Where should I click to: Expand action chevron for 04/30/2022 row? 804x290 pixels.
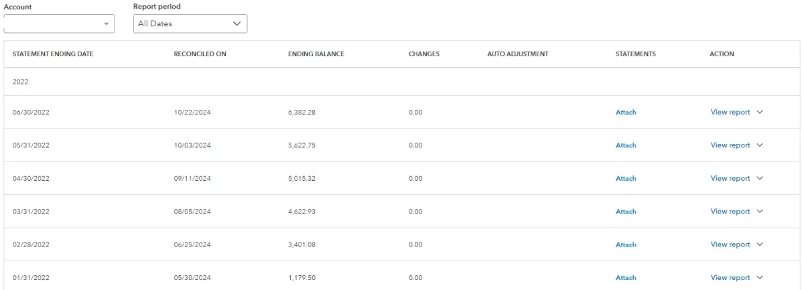760,178
